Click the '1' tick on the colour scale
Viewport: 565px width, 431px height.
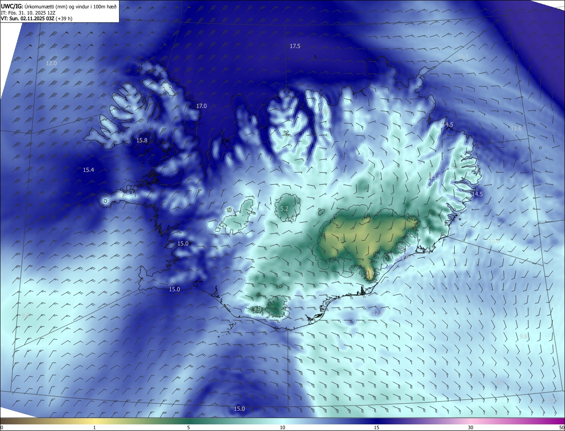coord(94,427)
